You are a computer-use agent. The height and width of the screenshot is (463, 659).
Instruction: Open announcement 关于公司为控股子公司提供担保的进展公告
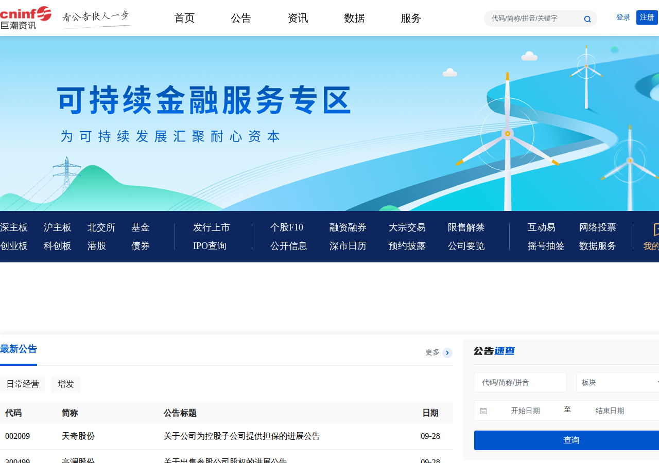tap(242, 436)
